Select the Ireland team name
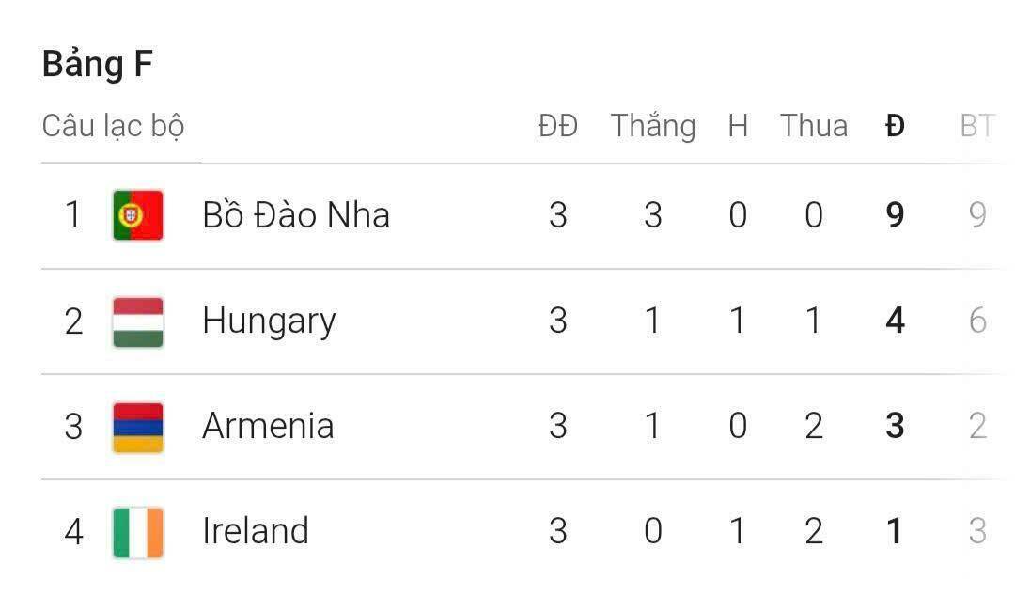 pos(256,532)
